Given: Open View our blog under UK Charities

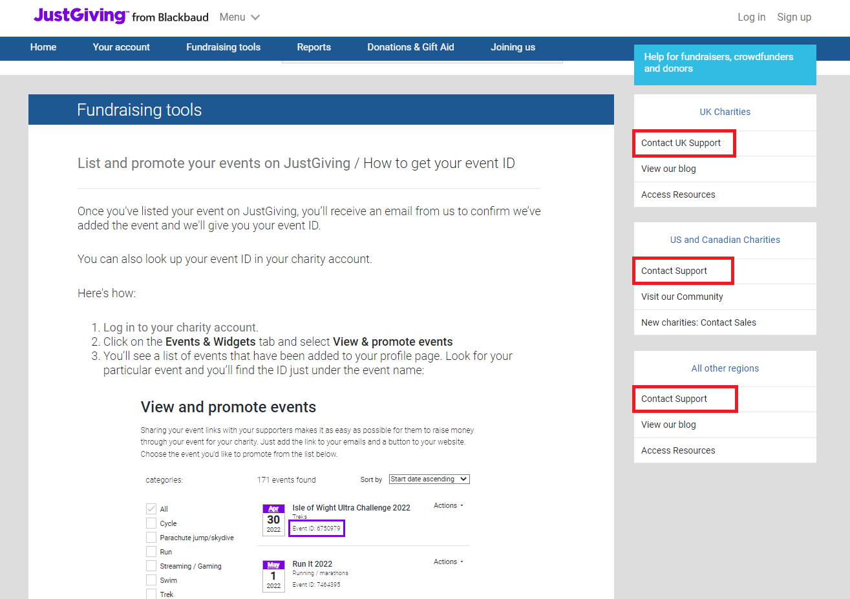Looking at the screenshot, I should [668, 169].
